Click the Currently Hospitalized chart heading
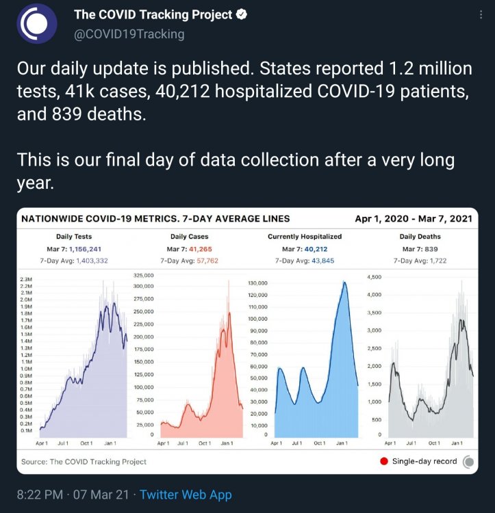 (305, 237)
